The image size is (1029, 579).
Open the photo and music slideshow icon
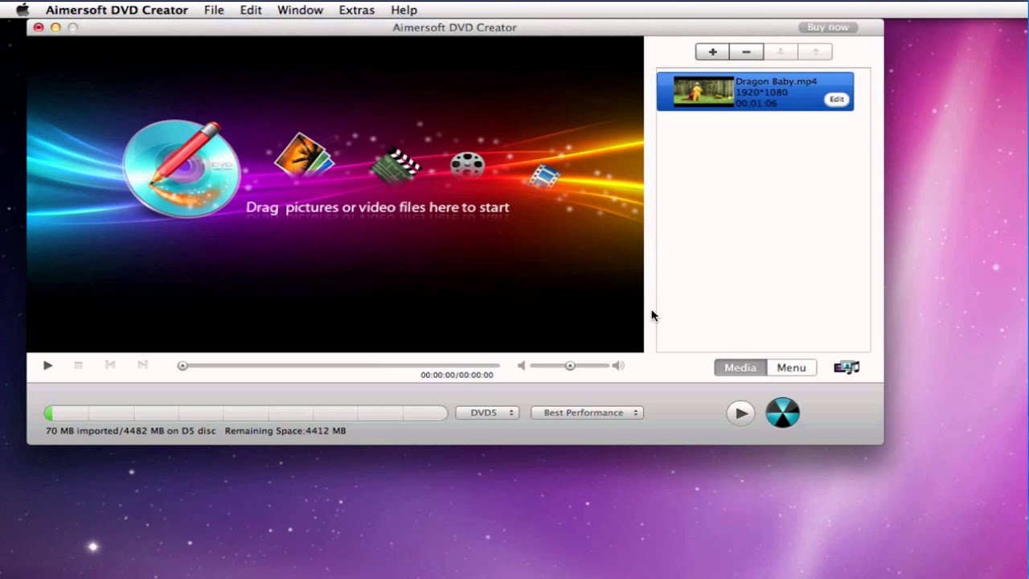pos(847,368)
